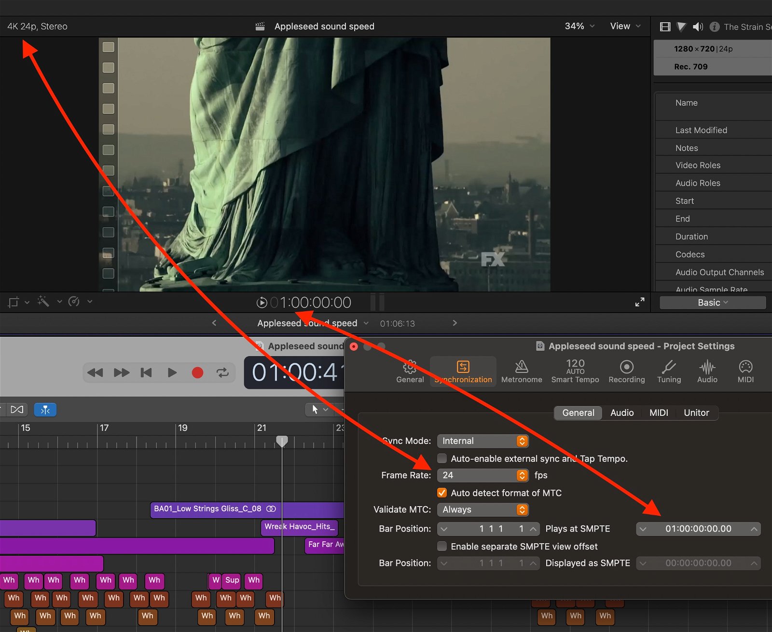The image size is (772, 632).
Task: Open the audio inspector speaker icon
Action: pos(698,27)
